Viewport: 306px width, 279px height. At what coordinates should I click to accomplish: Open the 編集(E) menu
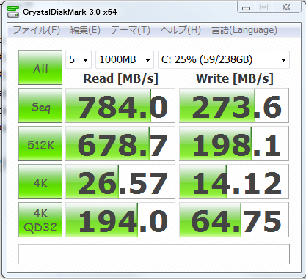tap(85, 30)
